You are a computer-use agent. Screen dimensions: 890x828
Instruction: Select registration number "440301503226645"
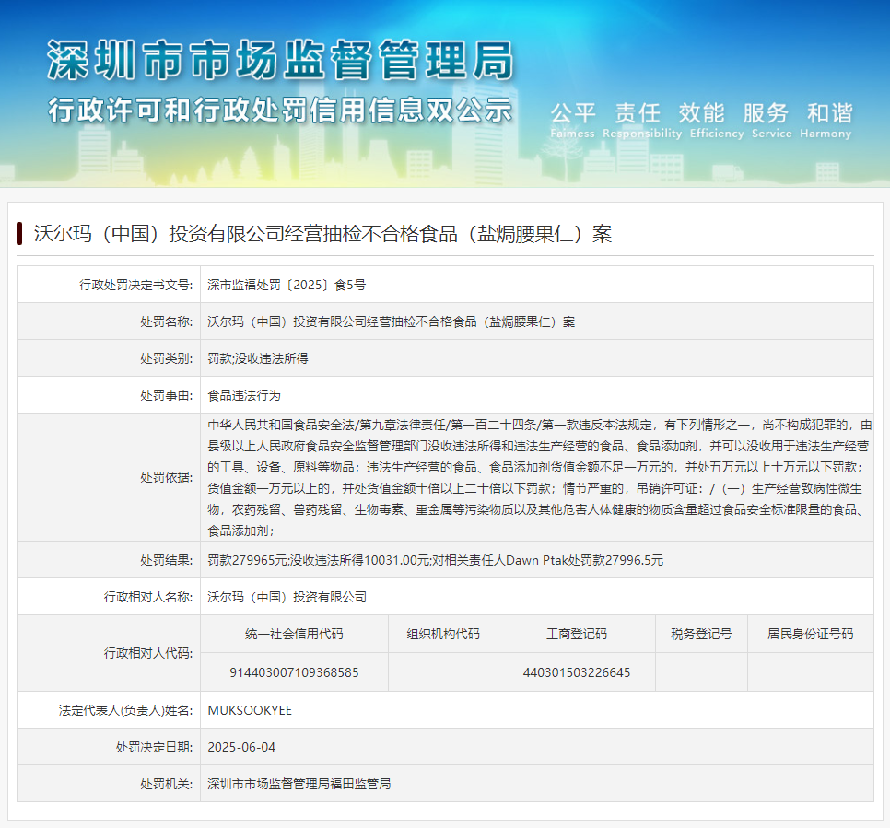click(x=577, y=672)
